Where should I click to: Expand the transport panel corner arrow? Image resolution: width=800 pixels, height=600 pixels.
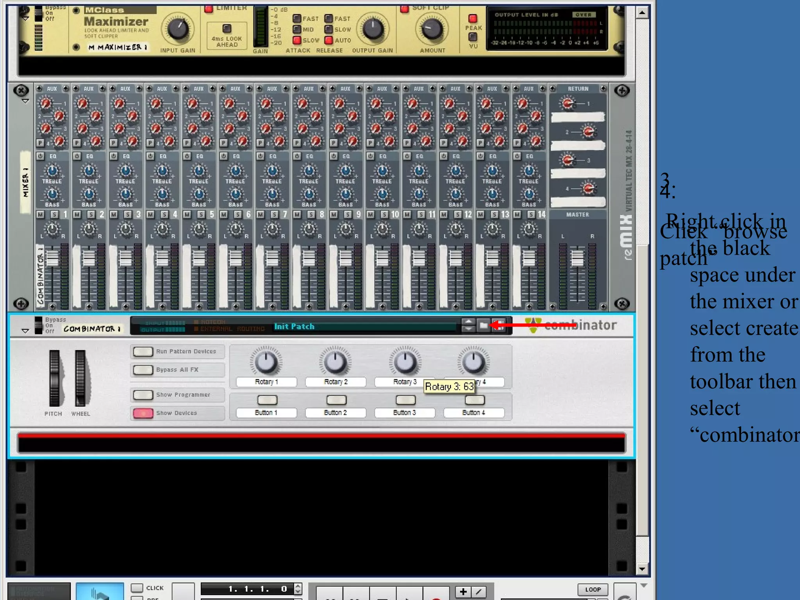(x=644, y=586)
